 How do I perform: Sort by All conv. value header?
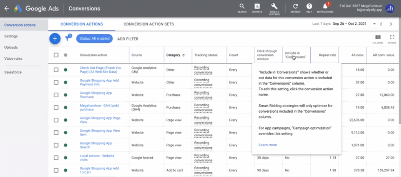[384, 55]
